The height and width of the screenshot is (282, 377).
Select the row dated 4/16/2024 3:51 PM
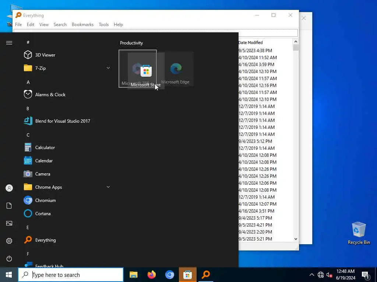[256, 211]
